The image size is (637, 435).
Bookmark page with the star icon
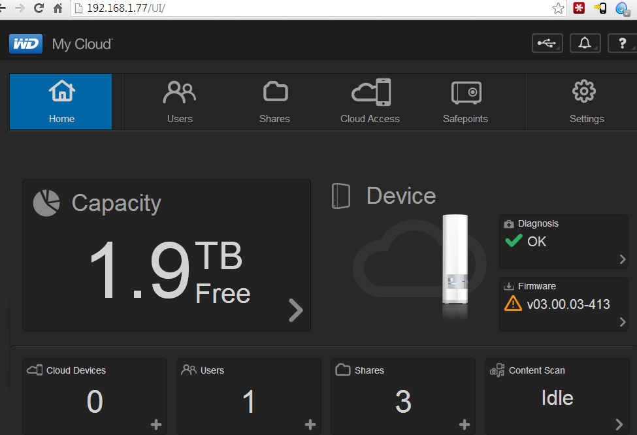[558, 8]
